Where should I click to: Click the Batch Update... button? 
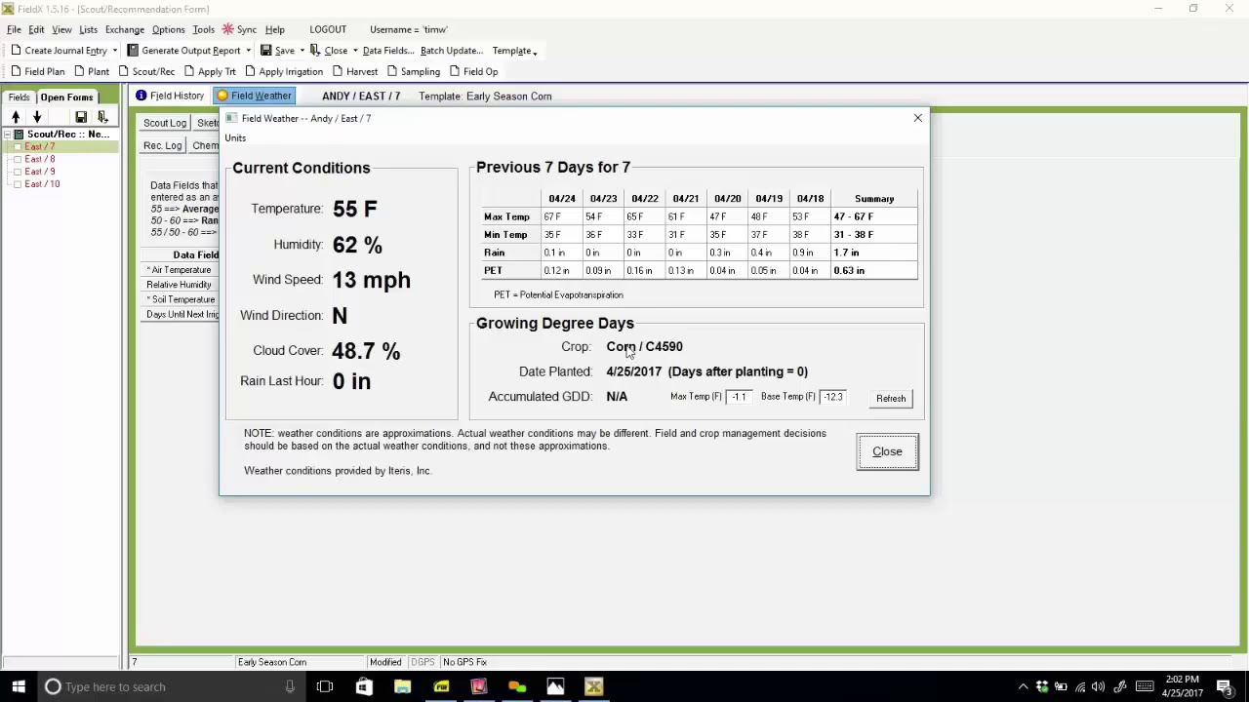[451, 51]
